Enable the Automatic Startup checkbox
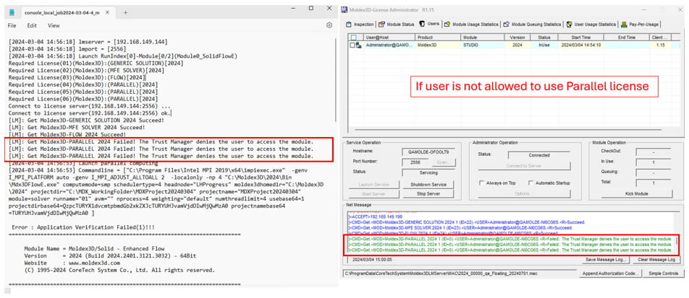 (531, 183)
